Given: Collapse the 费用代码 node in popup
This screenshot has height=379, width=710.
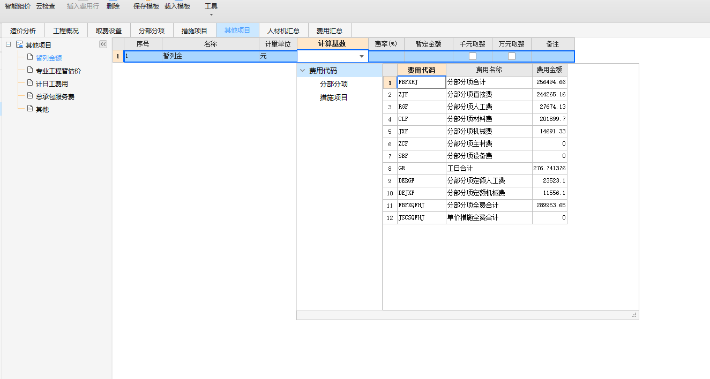Looking at the screenshot, I should click(303, 71).
